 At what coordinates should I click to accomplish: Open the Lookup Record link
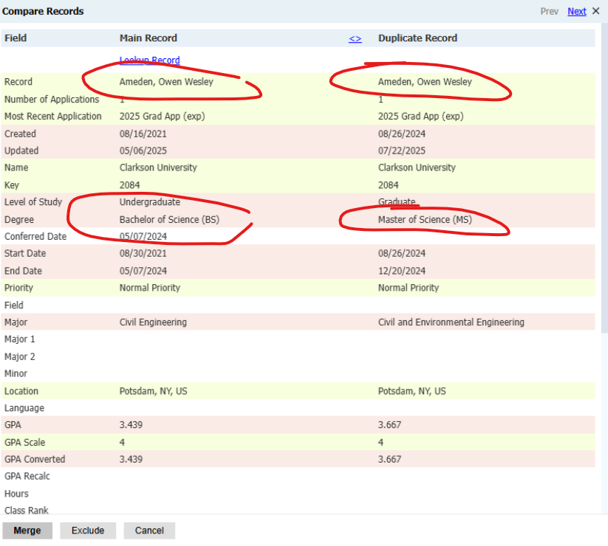click(x=149, y=61)
